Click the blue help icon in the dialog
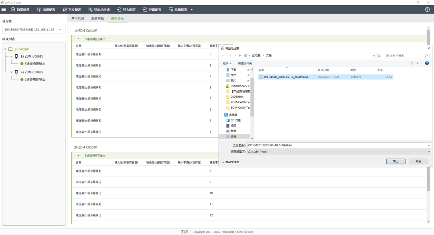Screen dimensions: 434x235 pos(427,63)
